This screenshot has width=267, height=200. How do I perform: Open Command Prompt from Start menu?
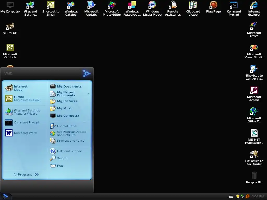(x=25, y=122)
